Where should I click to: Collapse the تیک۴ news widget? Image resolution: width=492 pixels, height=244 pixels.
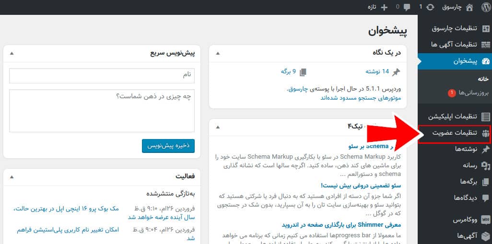click(218, 127)
